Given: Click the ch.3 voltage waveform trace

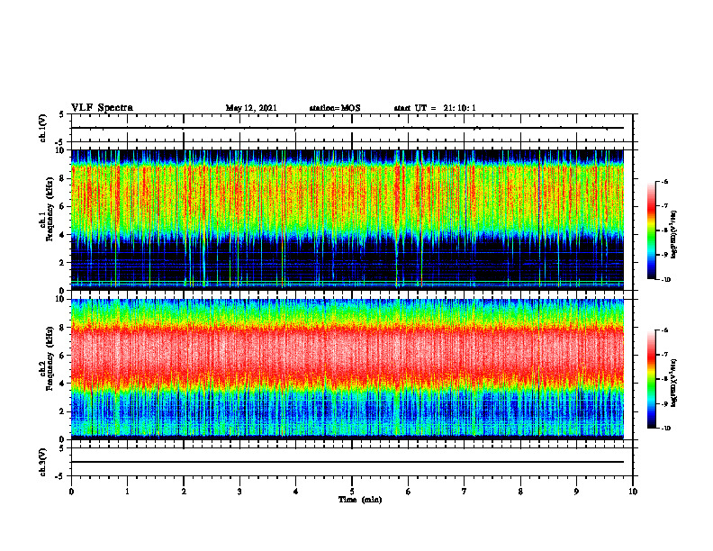Looking at the screenshot, I should pos(347,462).
